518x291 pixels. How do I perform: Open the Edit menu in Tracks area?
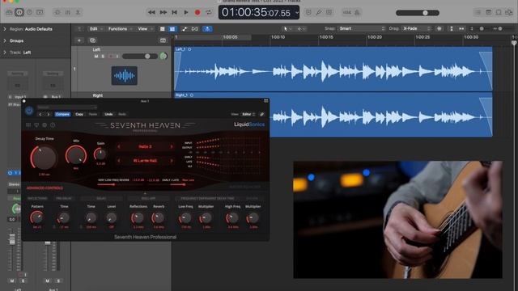click(x=96, y=29)
